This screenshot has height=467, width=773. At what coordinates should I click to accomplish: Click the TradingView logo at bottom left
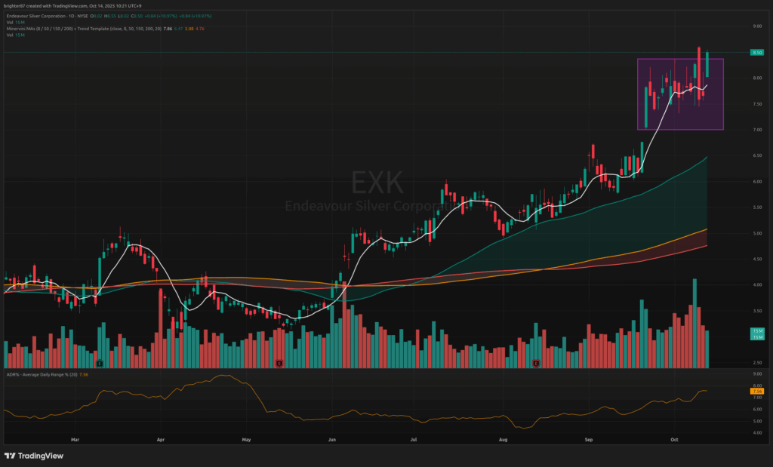[34, 456]
